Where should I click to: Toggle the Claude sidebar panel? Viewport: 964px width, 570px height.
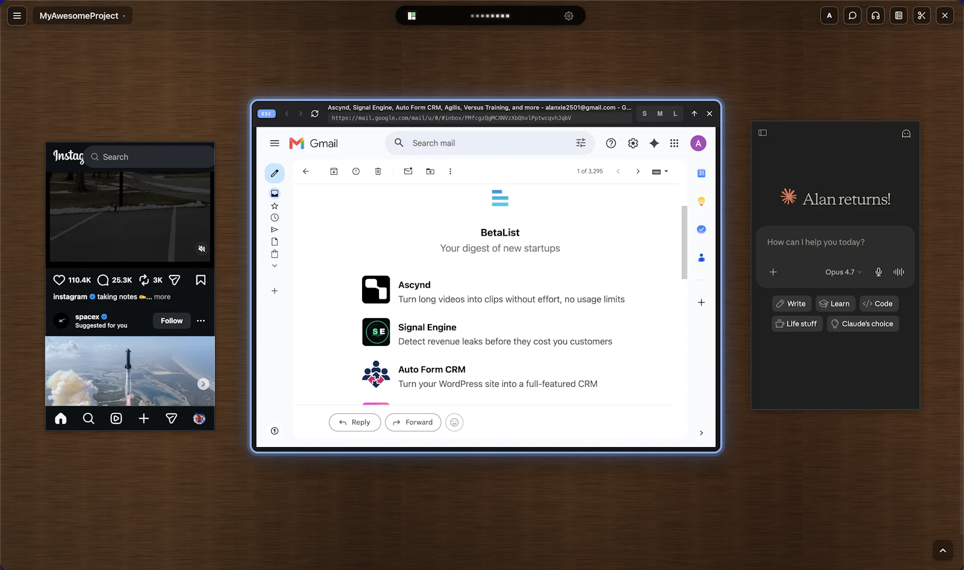[763, 133]
